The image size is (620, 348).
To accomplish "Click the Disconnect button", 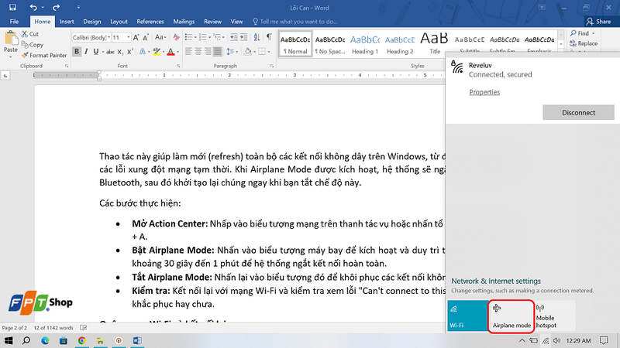I will point(578,112).
